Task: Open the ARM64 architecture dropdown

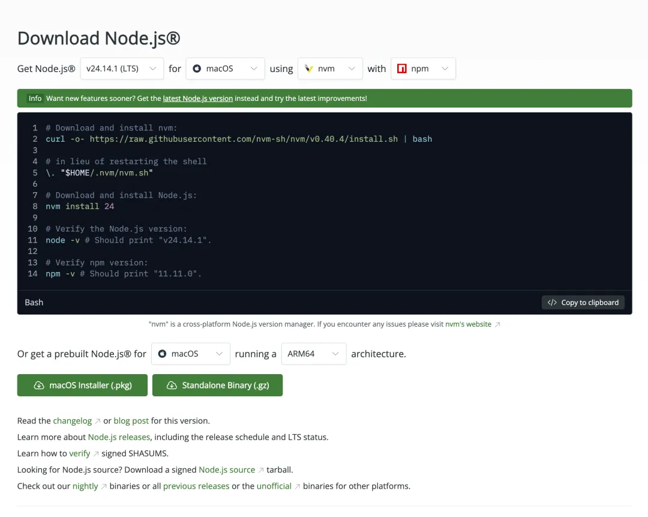Action: click(x=314, y=354)
